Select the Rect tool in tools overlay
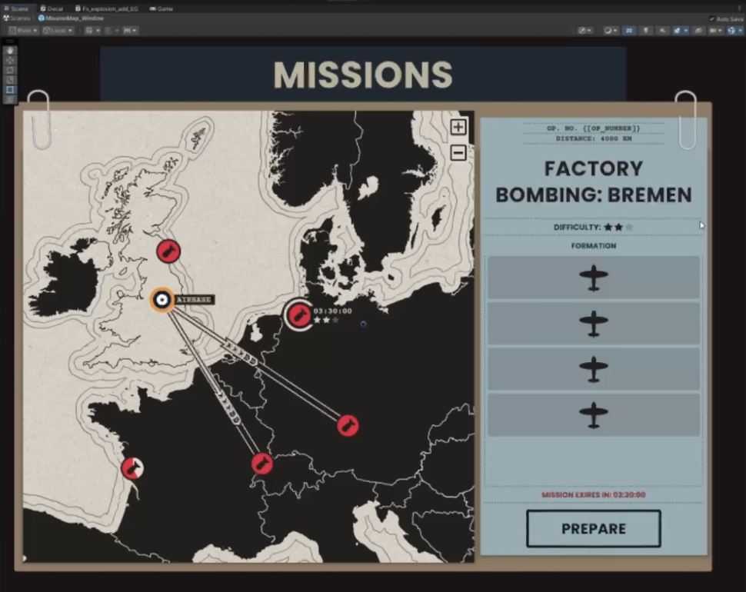The height and width of the screenshot is (592, 746). [x=10, y=90]
